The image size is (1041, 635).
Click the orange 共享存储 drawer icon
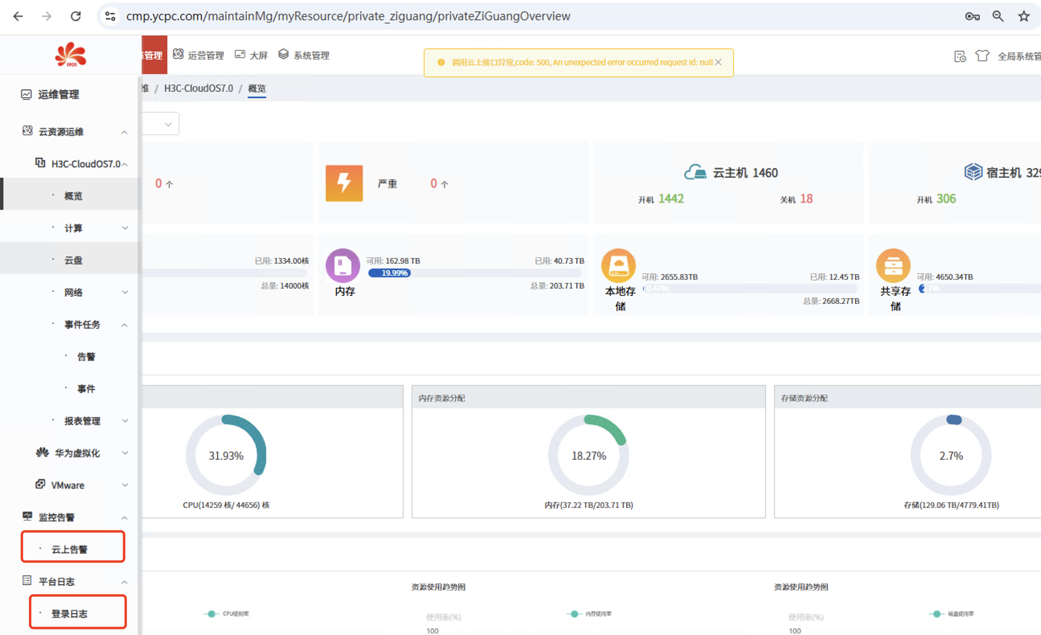pos(893,265)
